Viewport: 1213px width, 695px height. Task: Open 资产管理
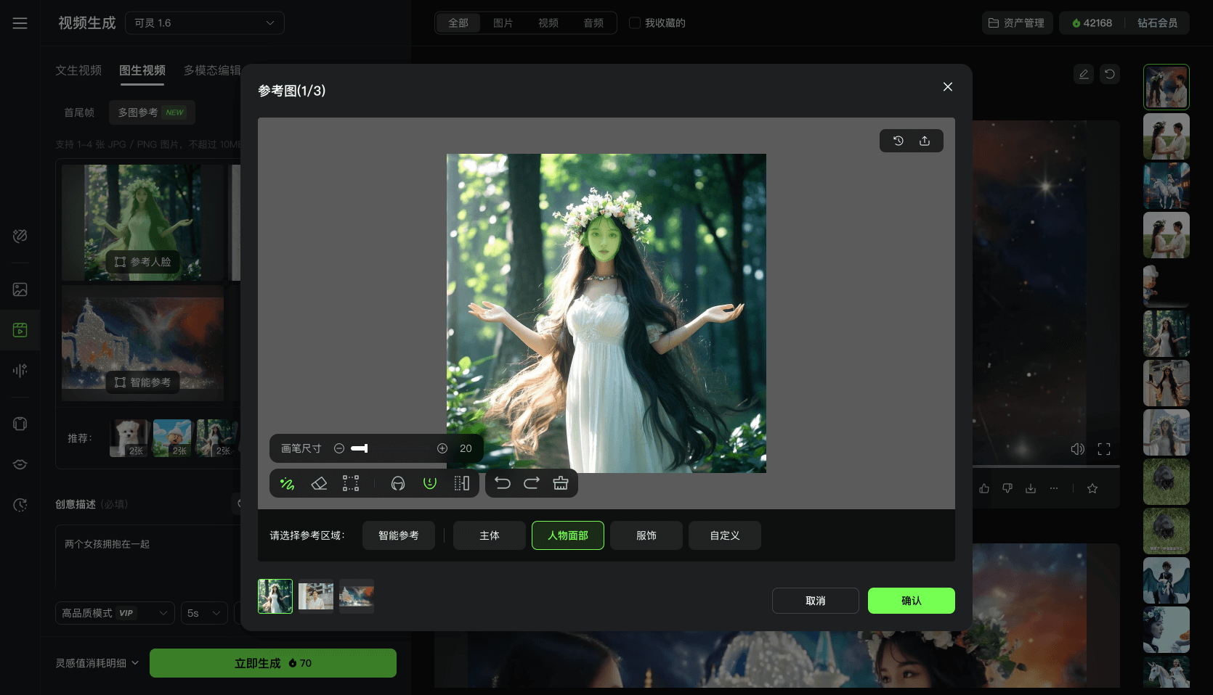tap(1017, 23)
